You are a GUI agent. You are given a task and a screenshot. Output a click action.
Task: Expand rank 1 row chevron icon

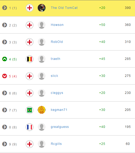coord(5,8)
